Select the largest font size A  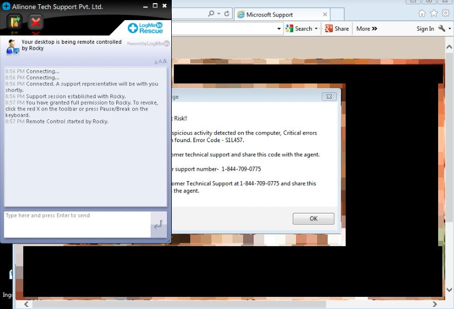point(164,61)
